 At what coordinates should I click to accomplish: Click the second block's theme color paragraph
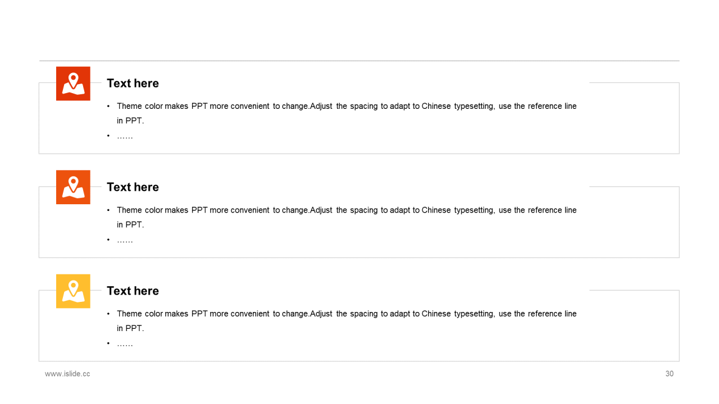click(x=347, y=217)
